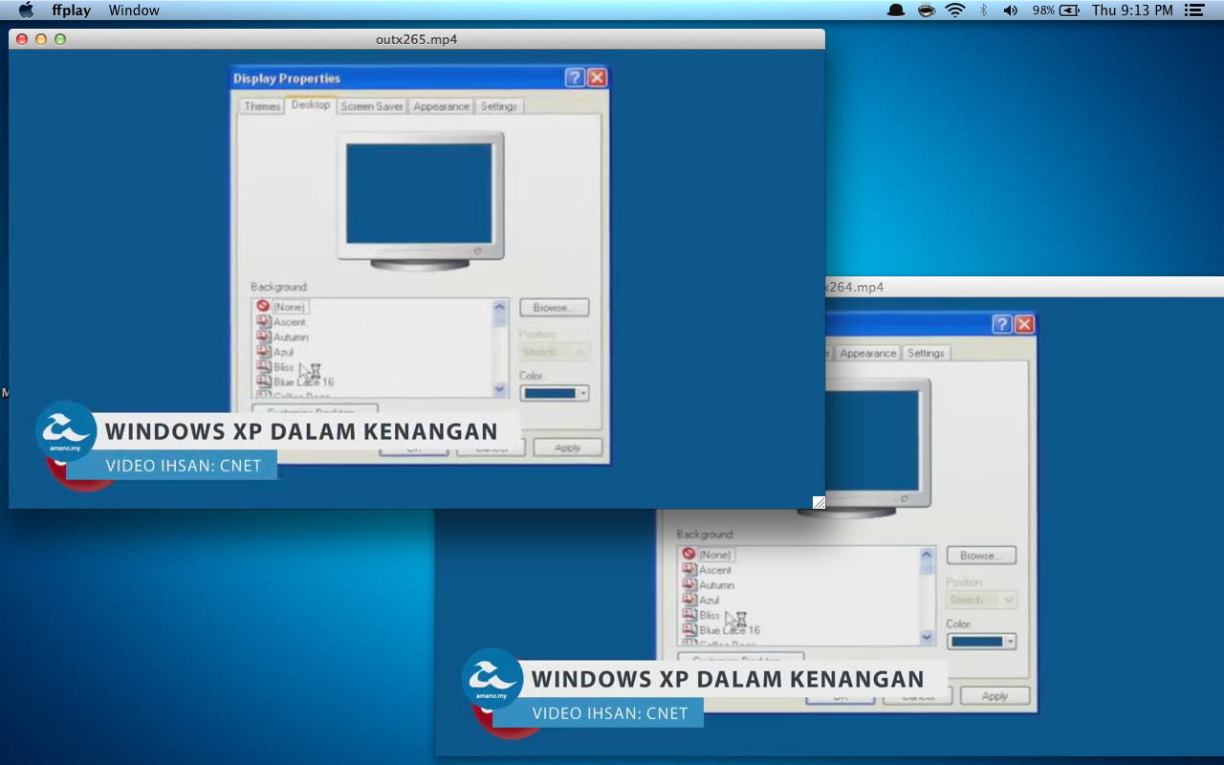Click the Browse button in outx265.mp4 video

tap(554, 308)
